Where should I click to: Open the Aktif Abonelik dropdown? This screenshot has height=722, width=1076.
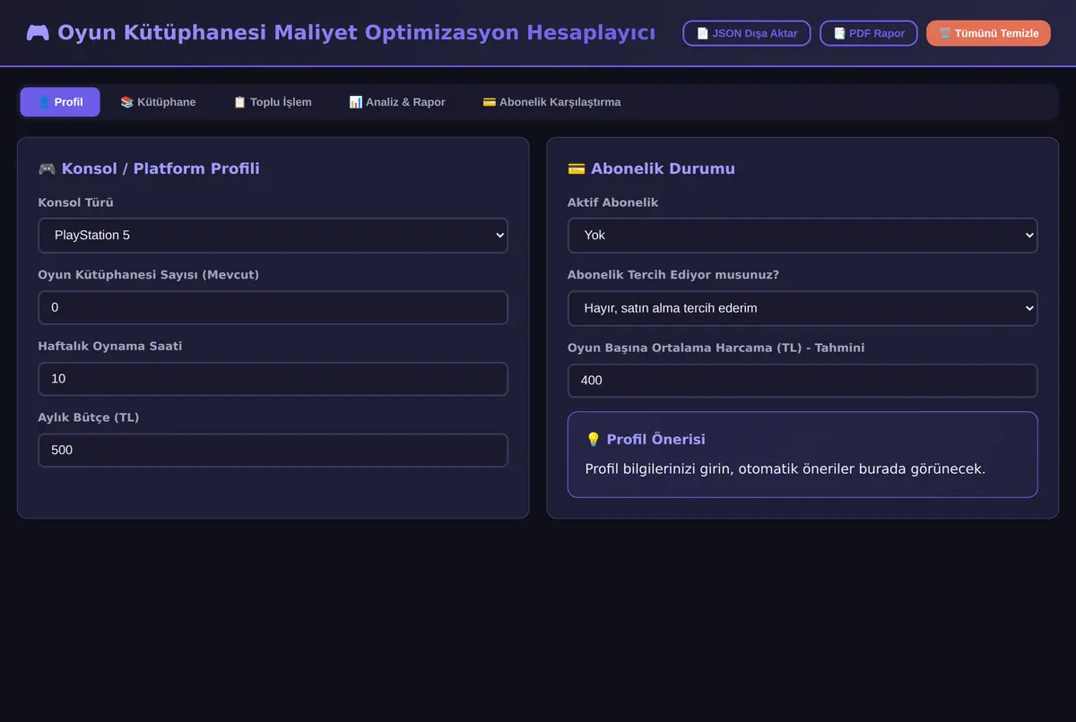803,236
